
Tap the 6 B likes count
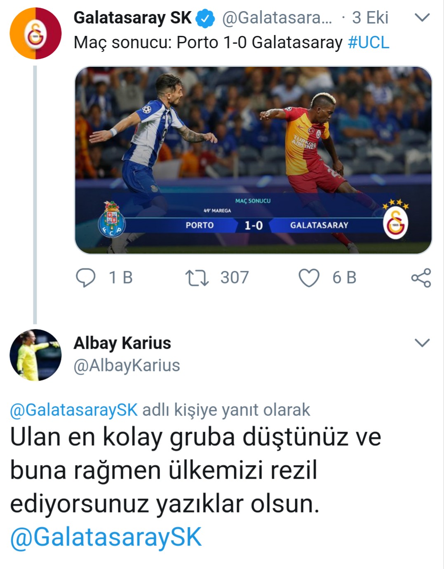pyautogui.click(x=344, y=278)
